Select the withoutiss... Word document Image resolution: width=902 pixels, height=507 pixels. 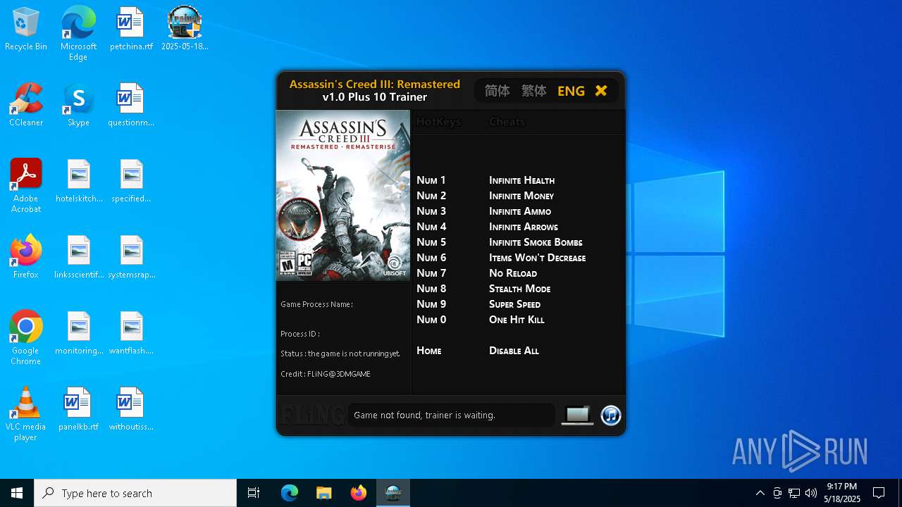(131, 410)
